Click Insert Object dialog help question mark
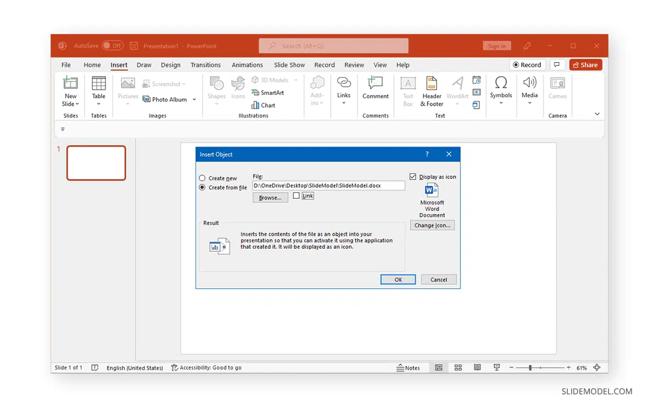This screenshot has width=659, height=408. point(427,154)
